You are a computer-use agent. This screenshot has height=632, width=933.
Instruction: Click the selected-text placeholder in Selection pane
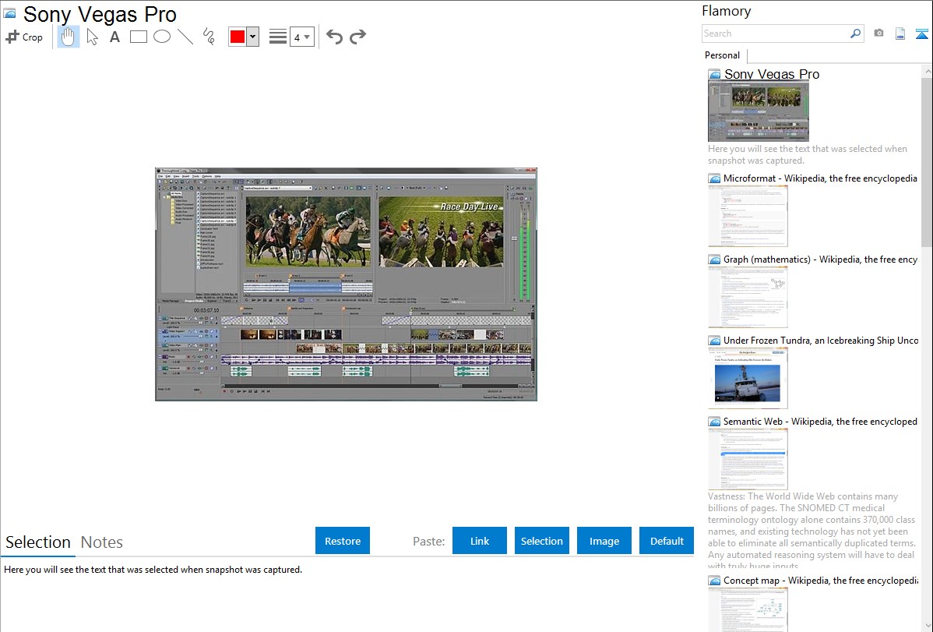pos(153,570)
